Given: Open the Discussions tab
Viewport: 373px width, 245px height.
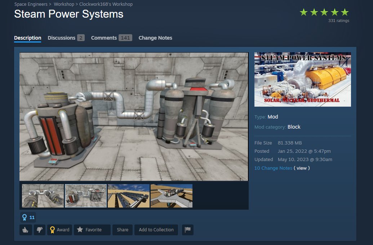Looking at the screenshot, I should point(66,38).
